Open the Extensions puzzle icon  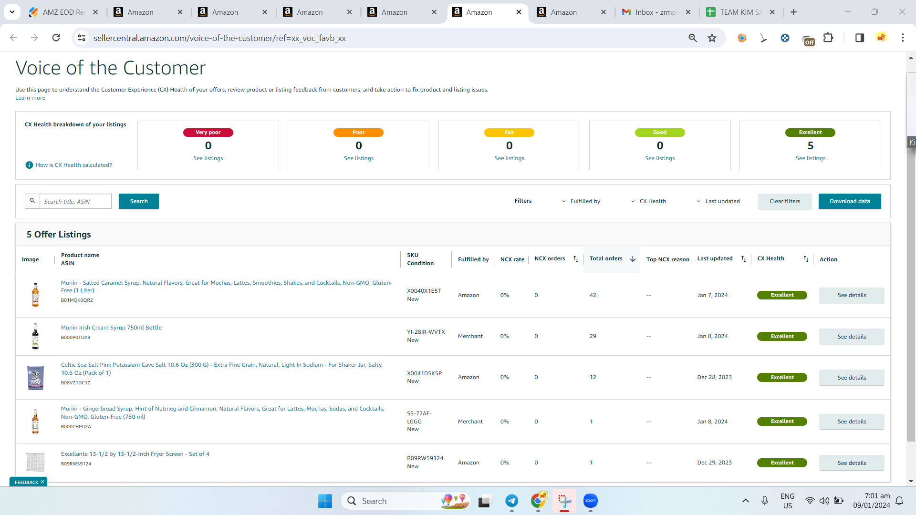pos(828,38)
